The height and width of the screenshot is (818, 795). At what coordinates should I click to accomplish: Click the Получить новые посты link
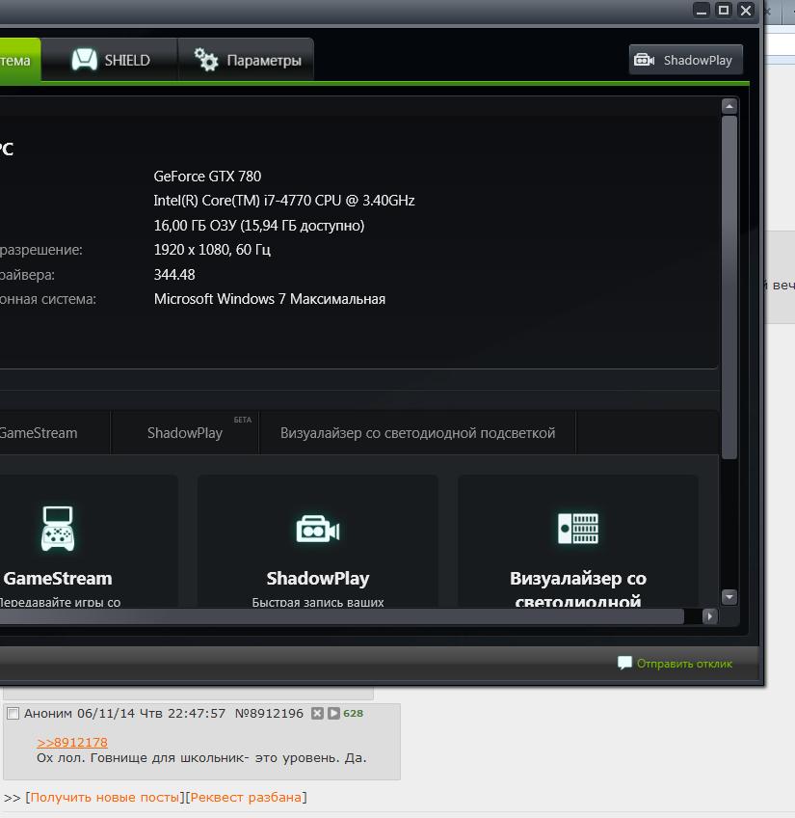tap(105, 797)
